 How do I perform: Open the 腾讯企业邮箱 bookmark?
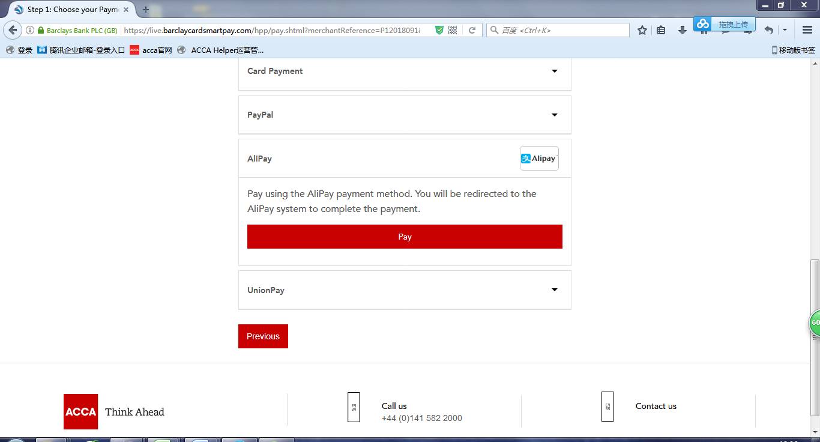click(82, 50)
